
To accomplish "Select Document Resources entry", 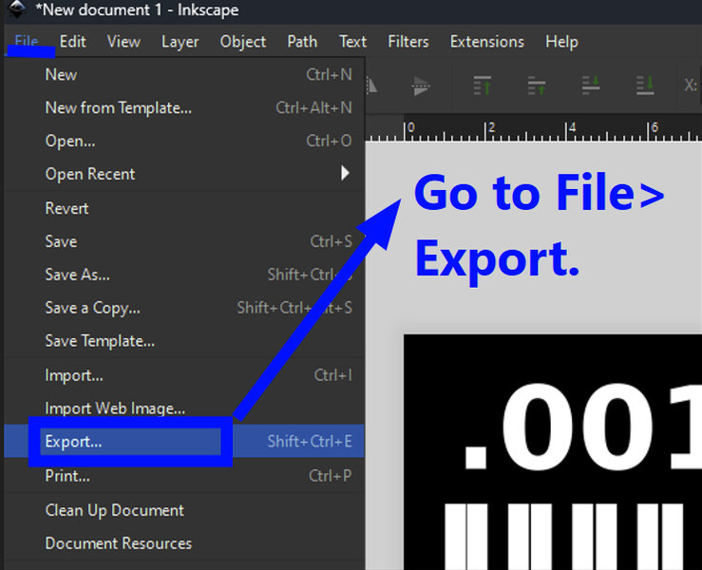I will tap(184, 543).
